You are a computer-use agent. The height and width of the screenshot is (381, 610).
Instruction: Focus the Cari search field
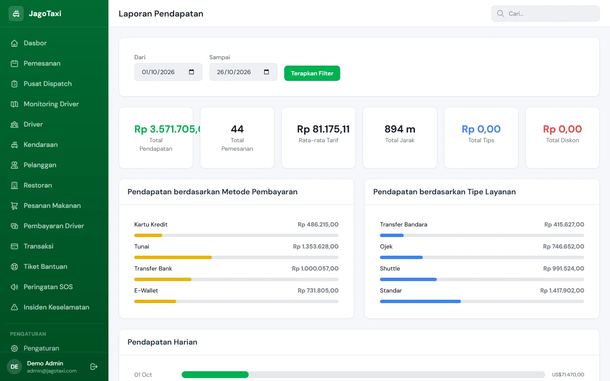point(546,14)
